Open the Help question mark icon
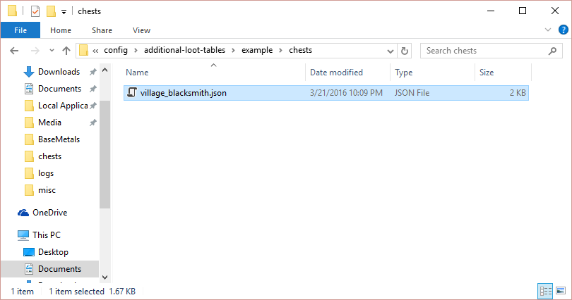The width and height of the screenshot is (572, 300). click(561, 30)
